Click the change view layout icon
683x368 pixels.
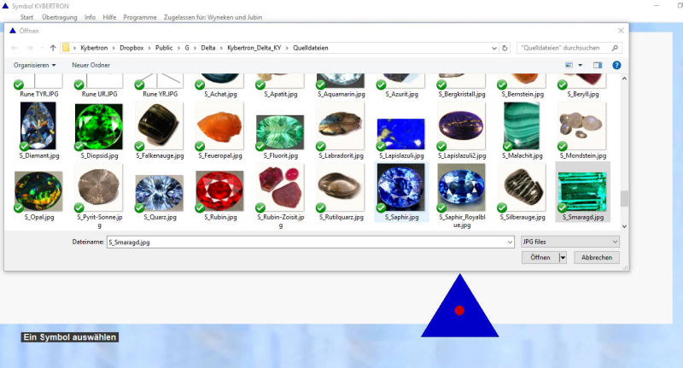coord(569,65)
